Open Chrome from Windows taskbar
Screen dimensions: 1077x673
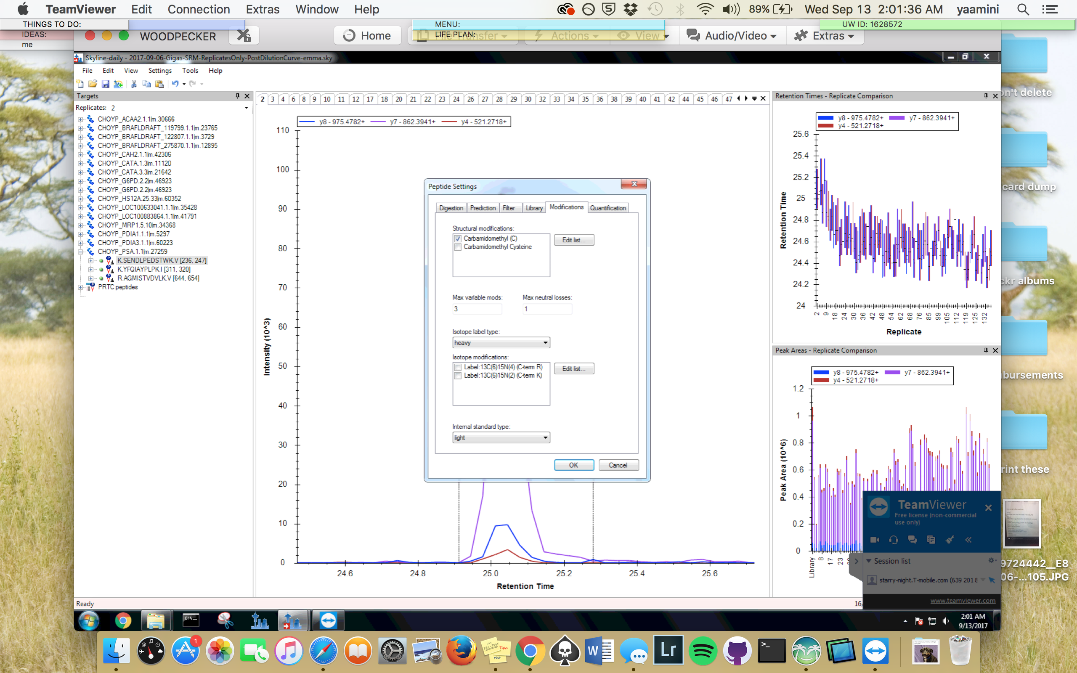(x=123, y=620)
